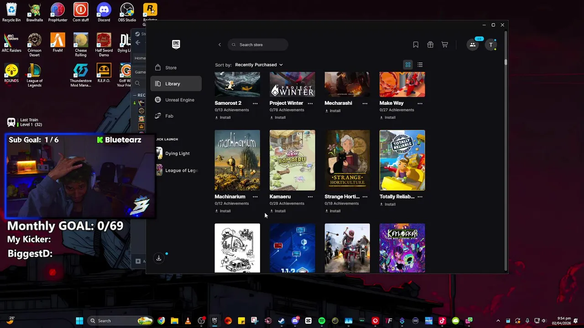Install Samorost 2

pyautogui.click(x=223, y=118)
